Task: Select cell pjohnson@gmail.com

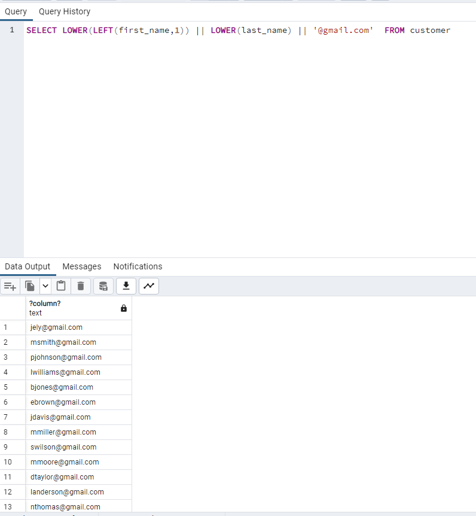Action: coord(78,357)
